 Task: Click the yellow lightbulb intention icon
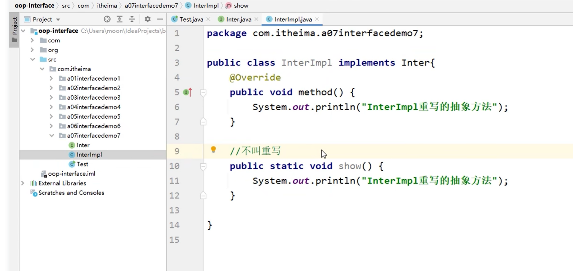213,150
